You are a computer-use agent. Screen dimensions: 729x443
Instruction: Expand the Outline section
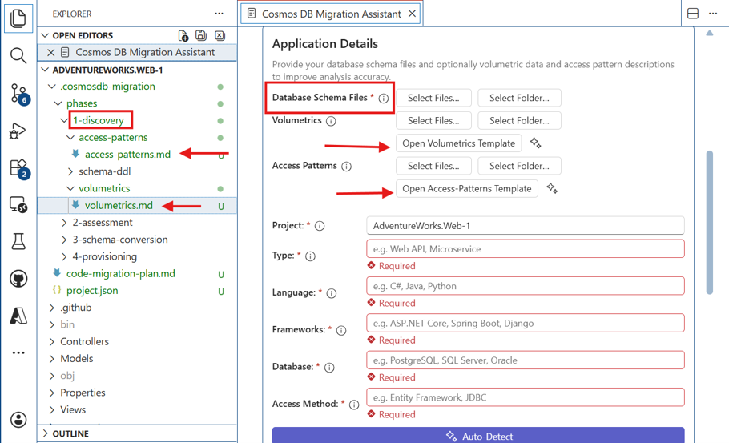[45, 433]
